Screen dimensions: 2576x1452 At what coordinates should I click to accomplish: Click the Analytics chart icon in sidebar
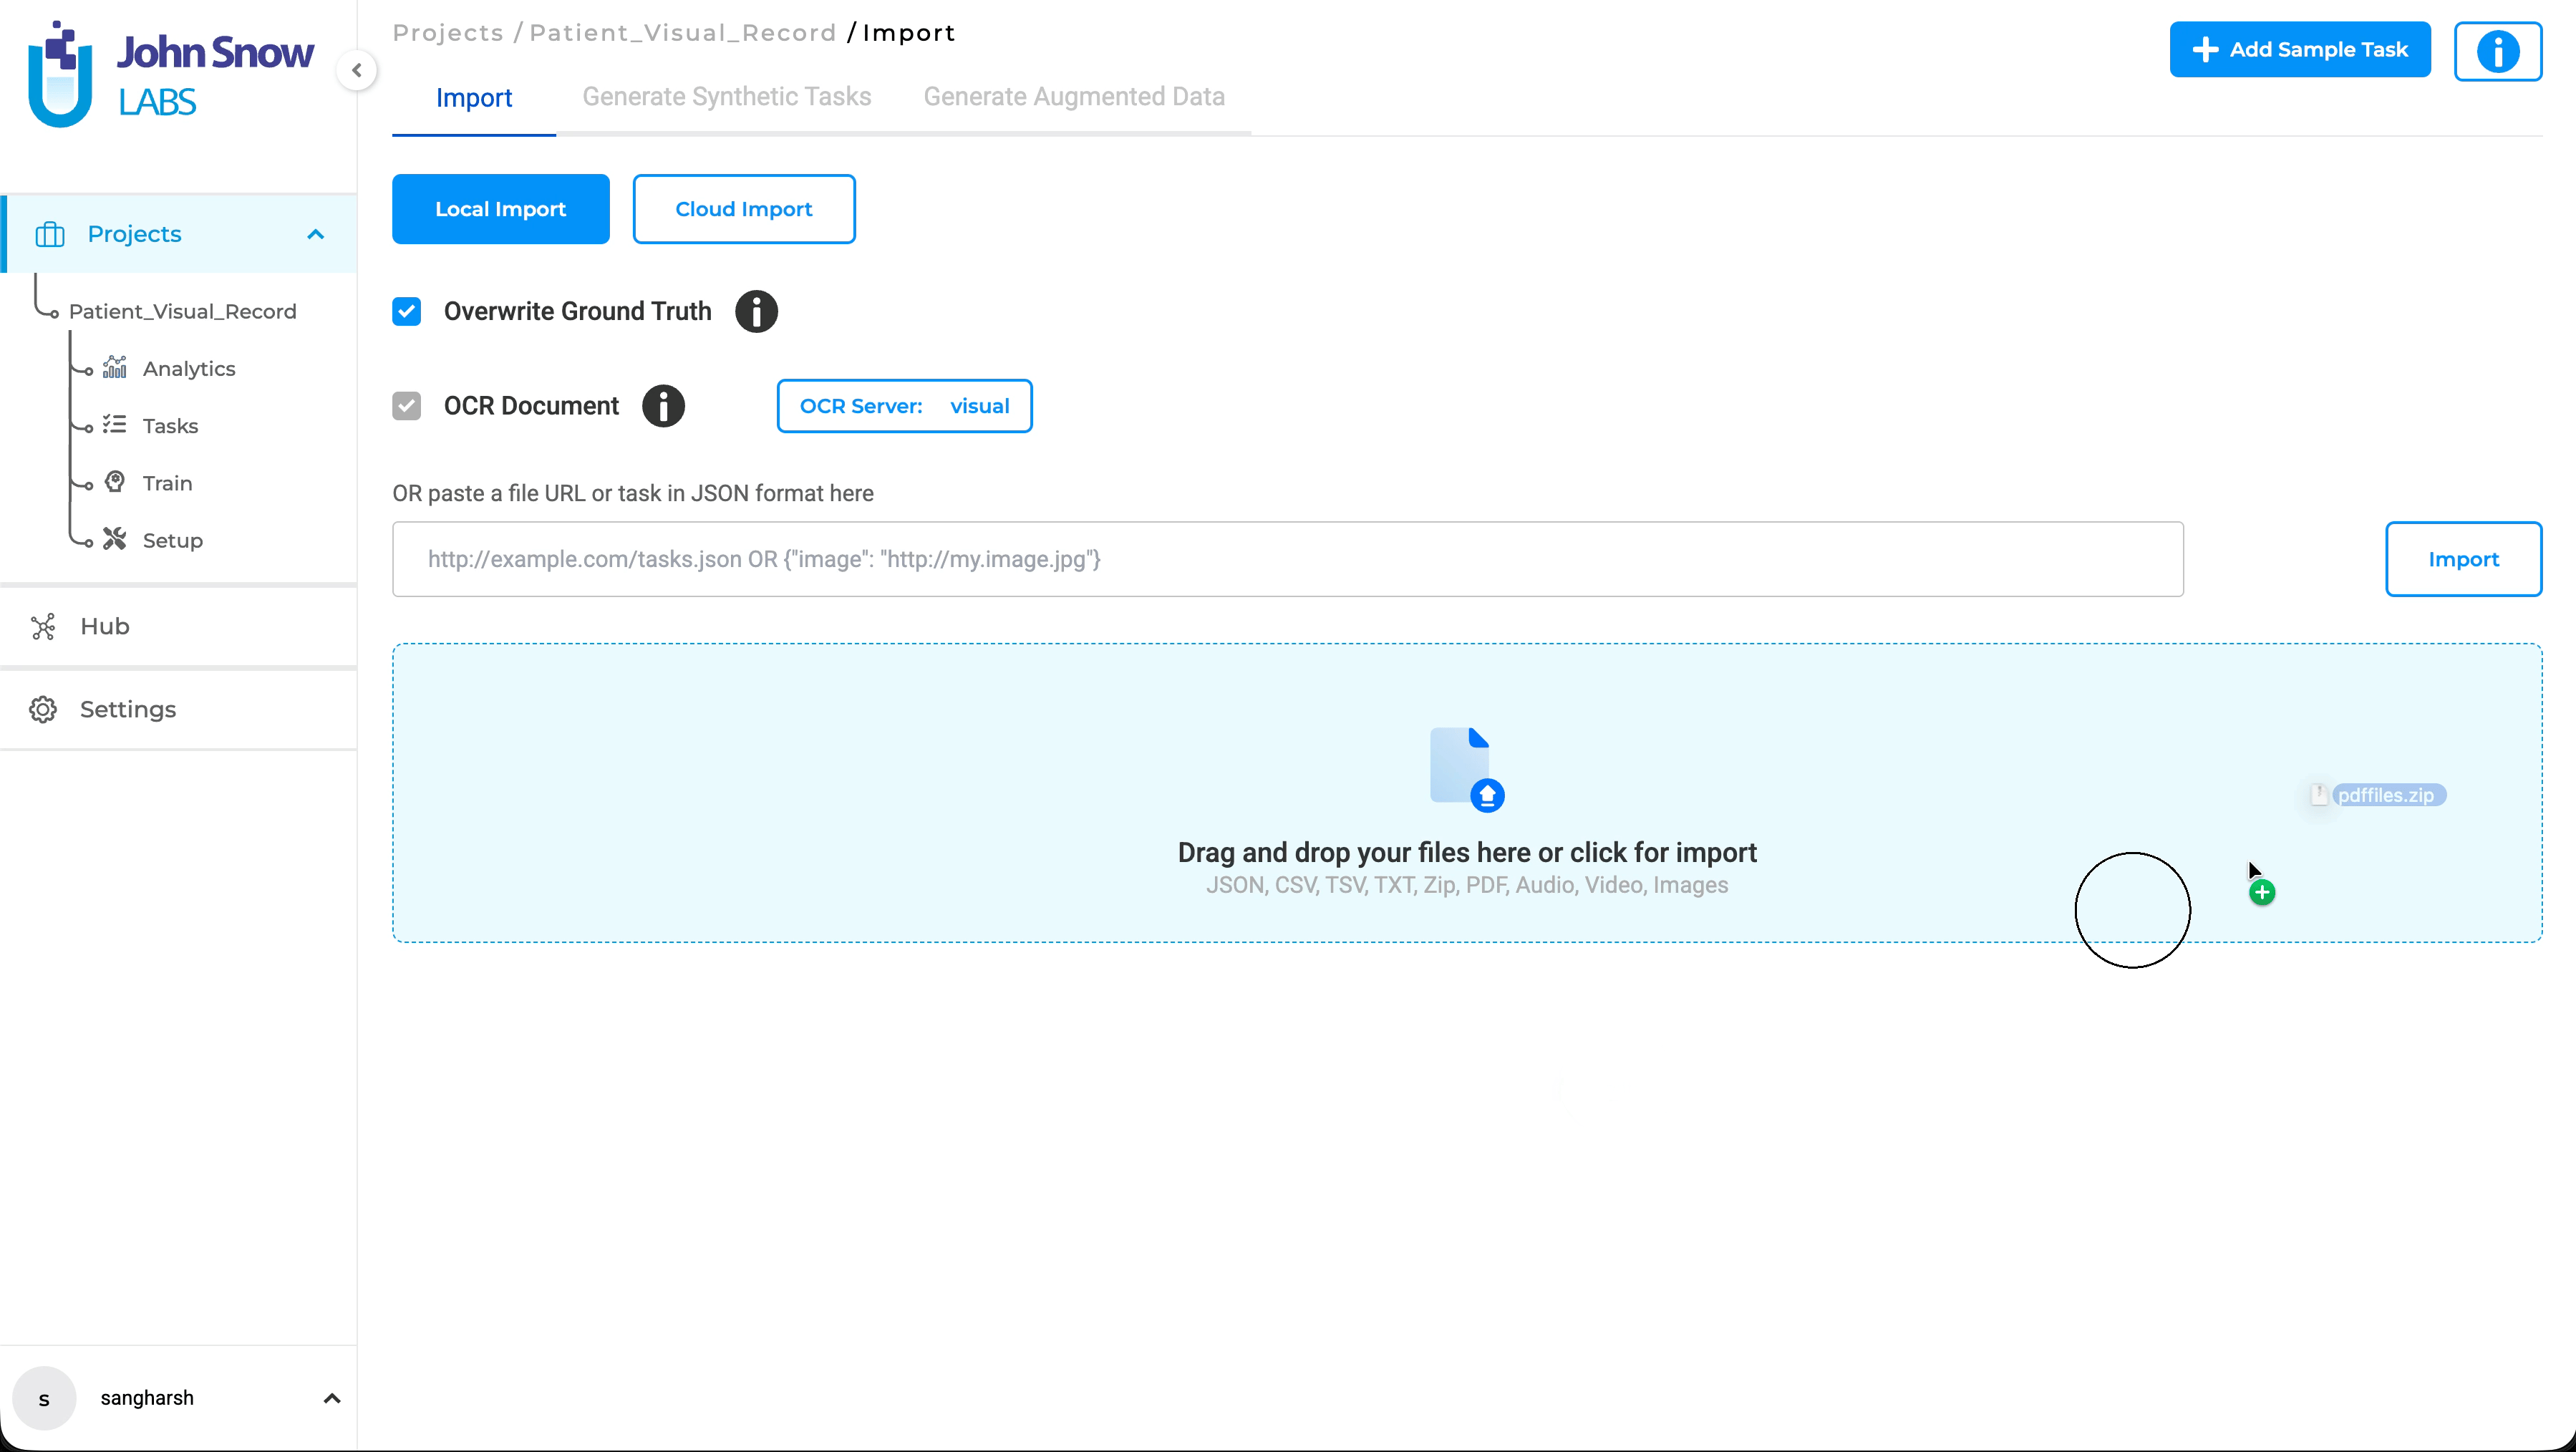pos(115,368)
